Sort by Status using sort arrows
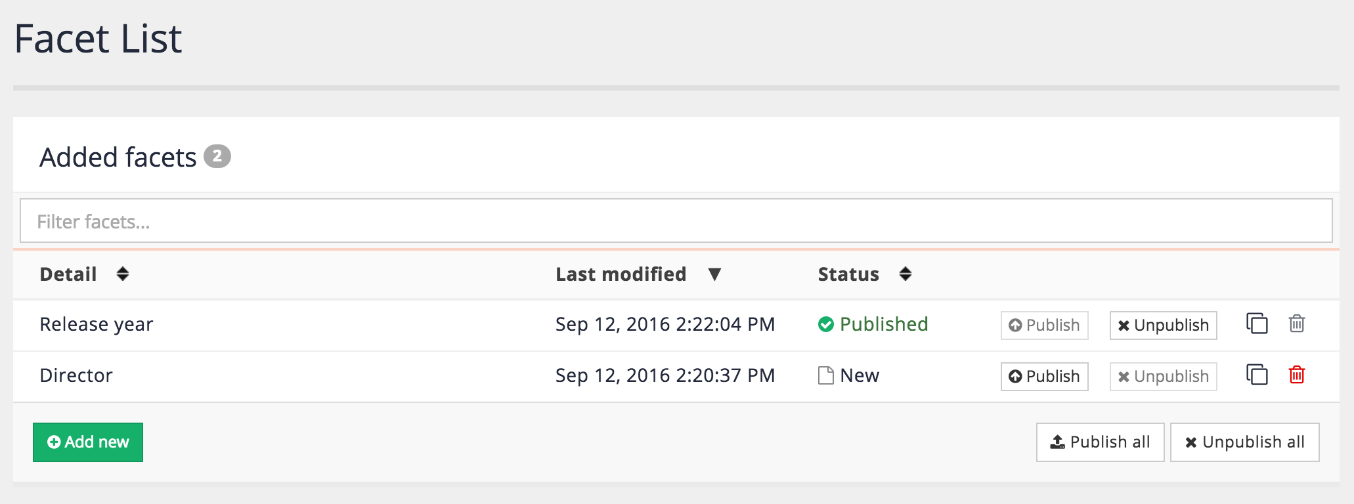This screenshot has height=504, width=1354. (x=906, y=274)
